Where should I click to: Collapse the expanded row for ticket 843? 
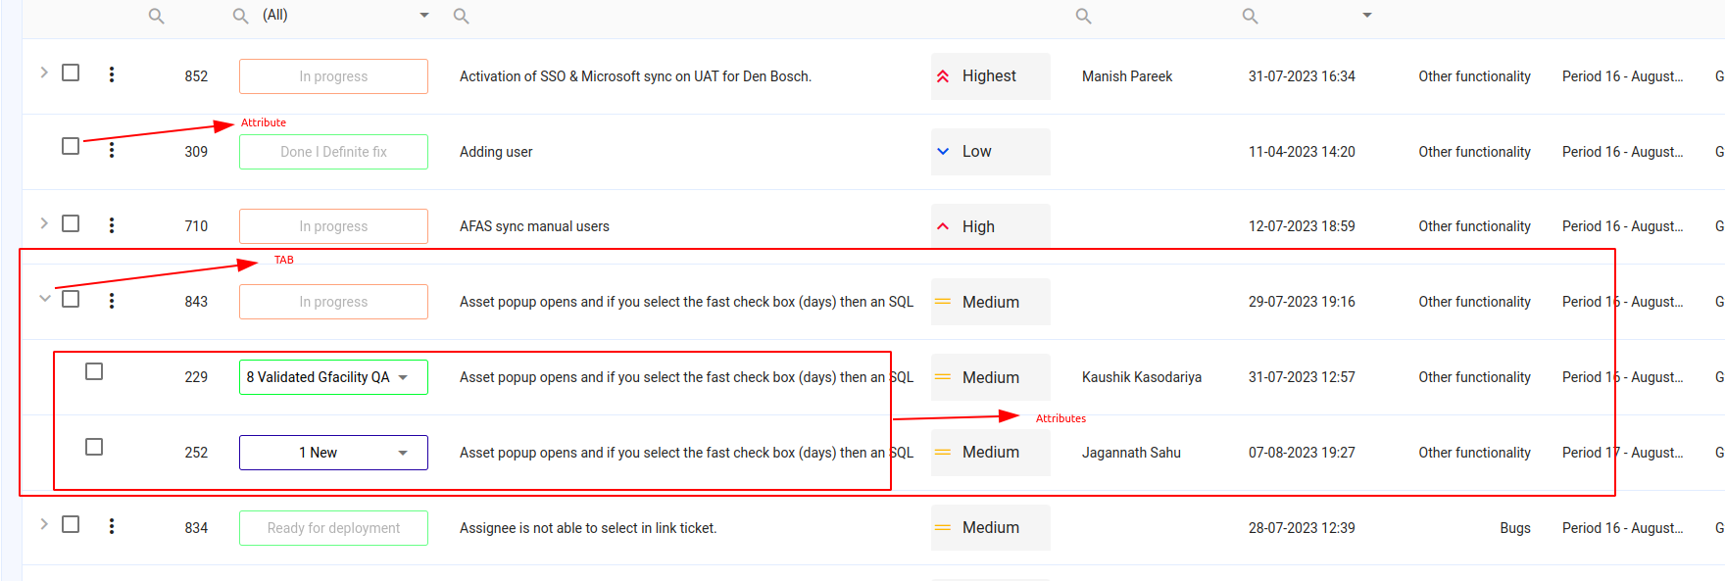point(44,298)
